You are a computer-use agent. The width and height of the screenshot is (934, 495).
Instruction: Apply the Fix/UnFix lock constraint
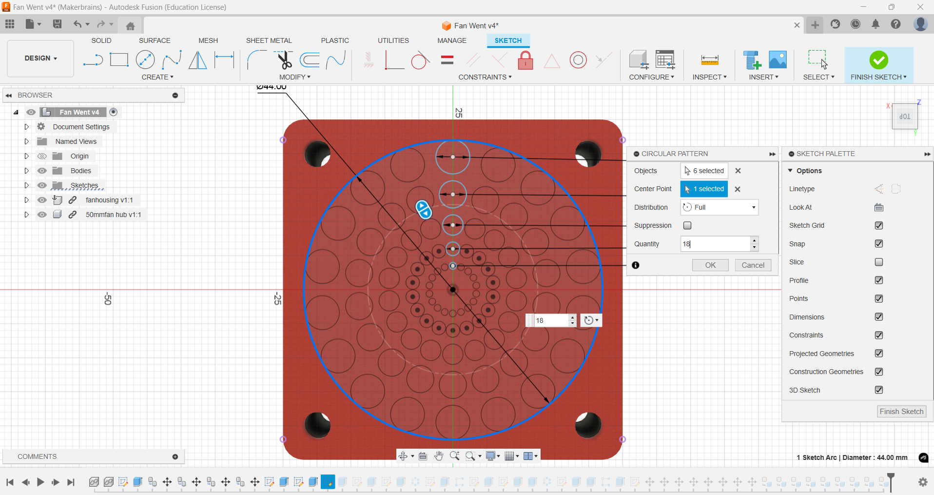[525, 59]
